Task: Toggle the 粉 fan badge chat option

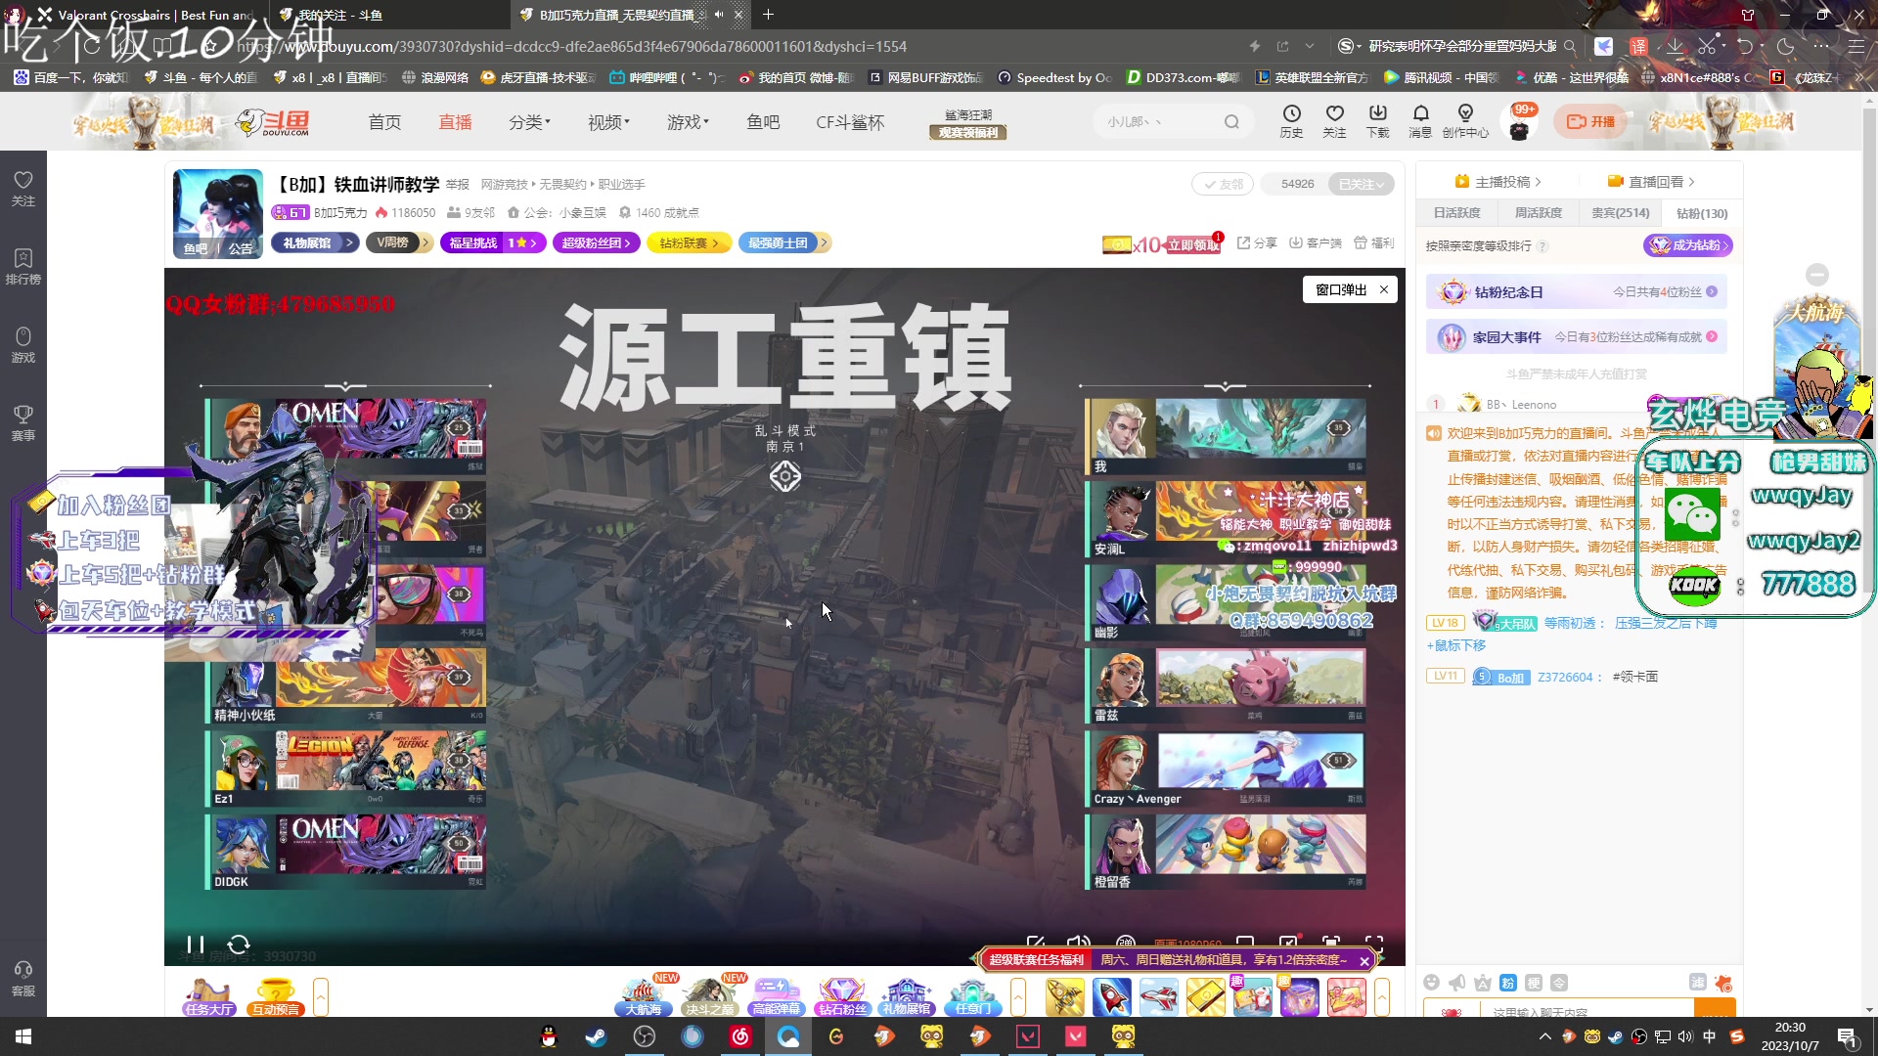Action: 1508,983
